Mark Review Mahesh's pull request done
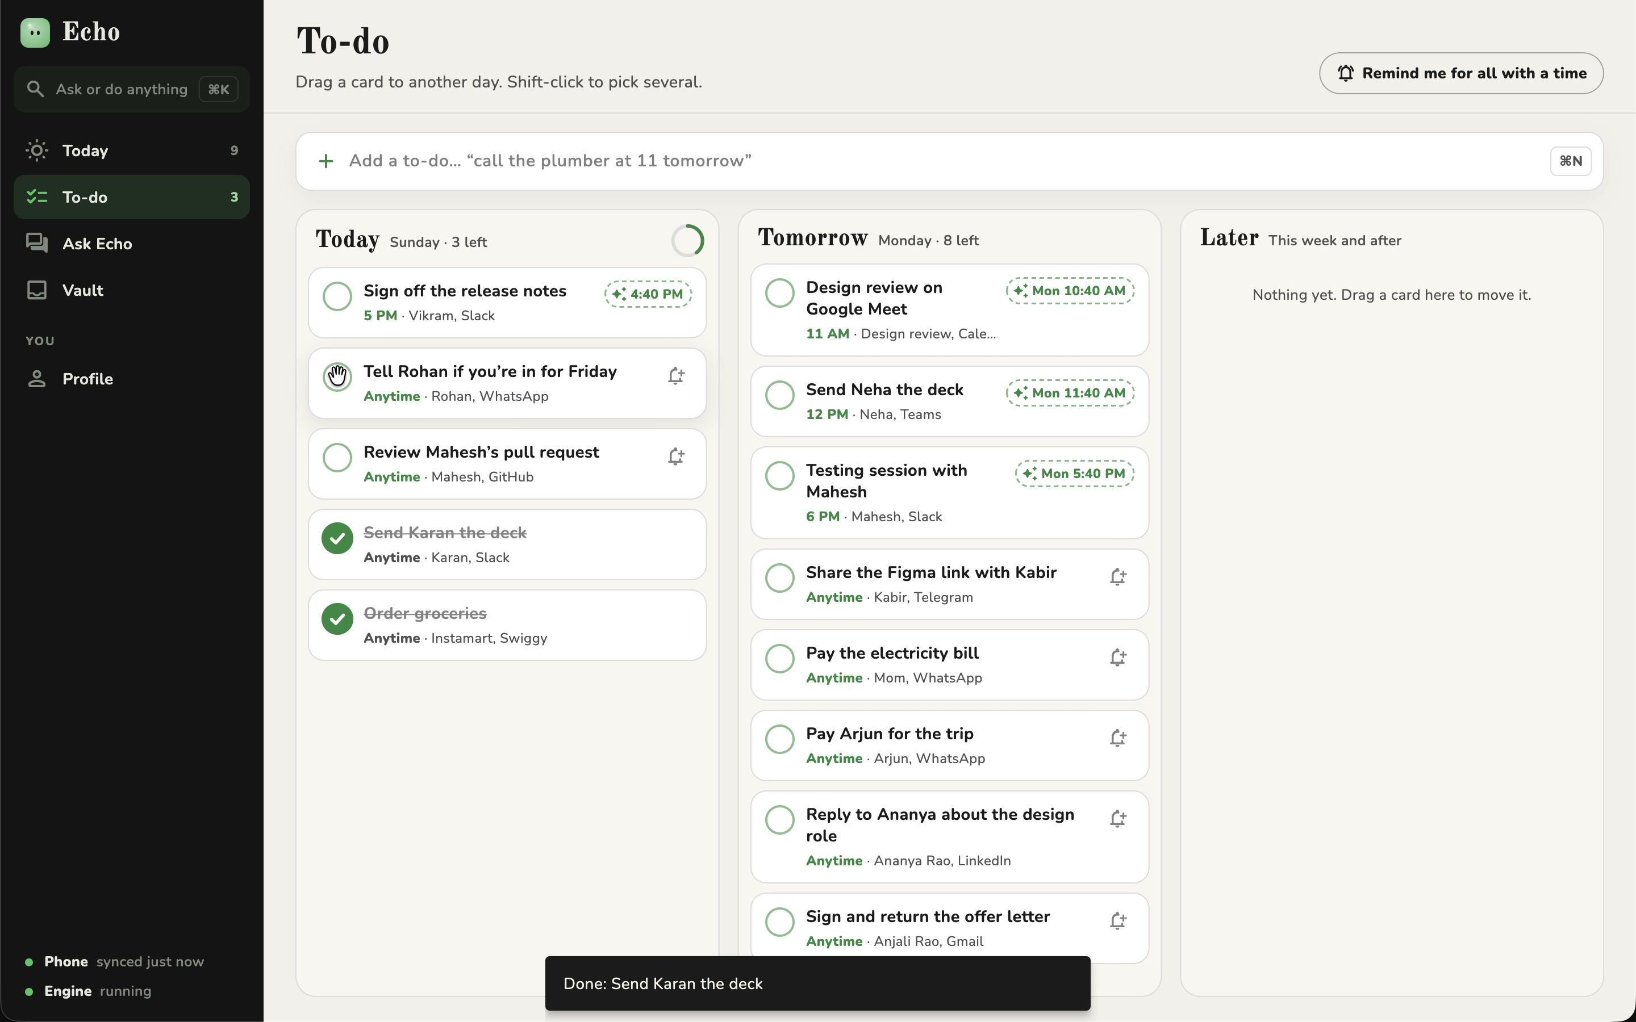The height and width of the screenshot is (1022, 1636). coord(337,458)
